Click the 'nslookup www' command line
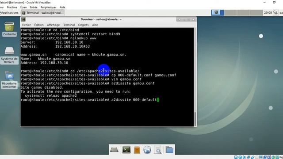 pyautogui.click(x=58, y=38)
